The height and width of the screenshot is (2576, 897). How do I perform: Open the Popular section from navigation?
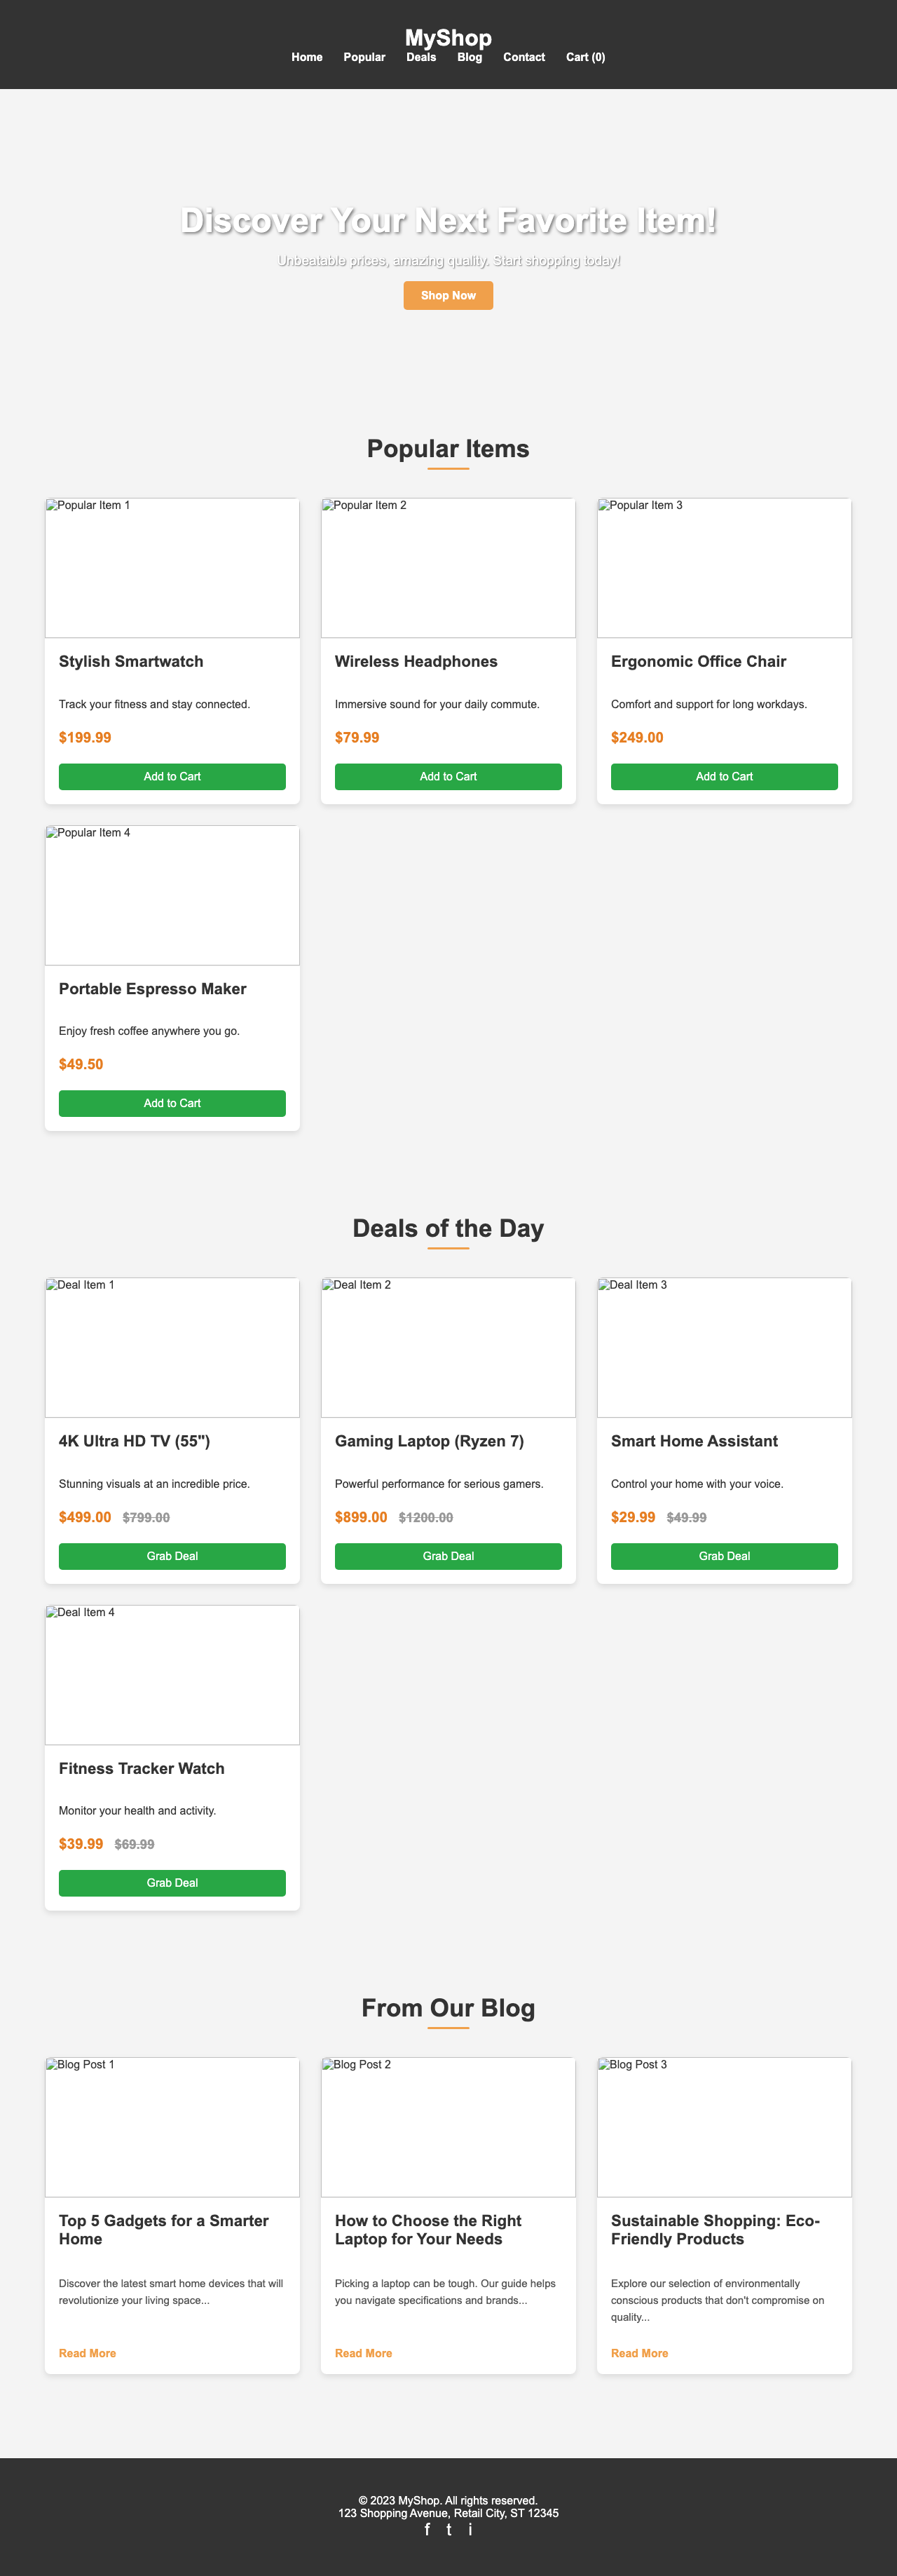[365, 57]
